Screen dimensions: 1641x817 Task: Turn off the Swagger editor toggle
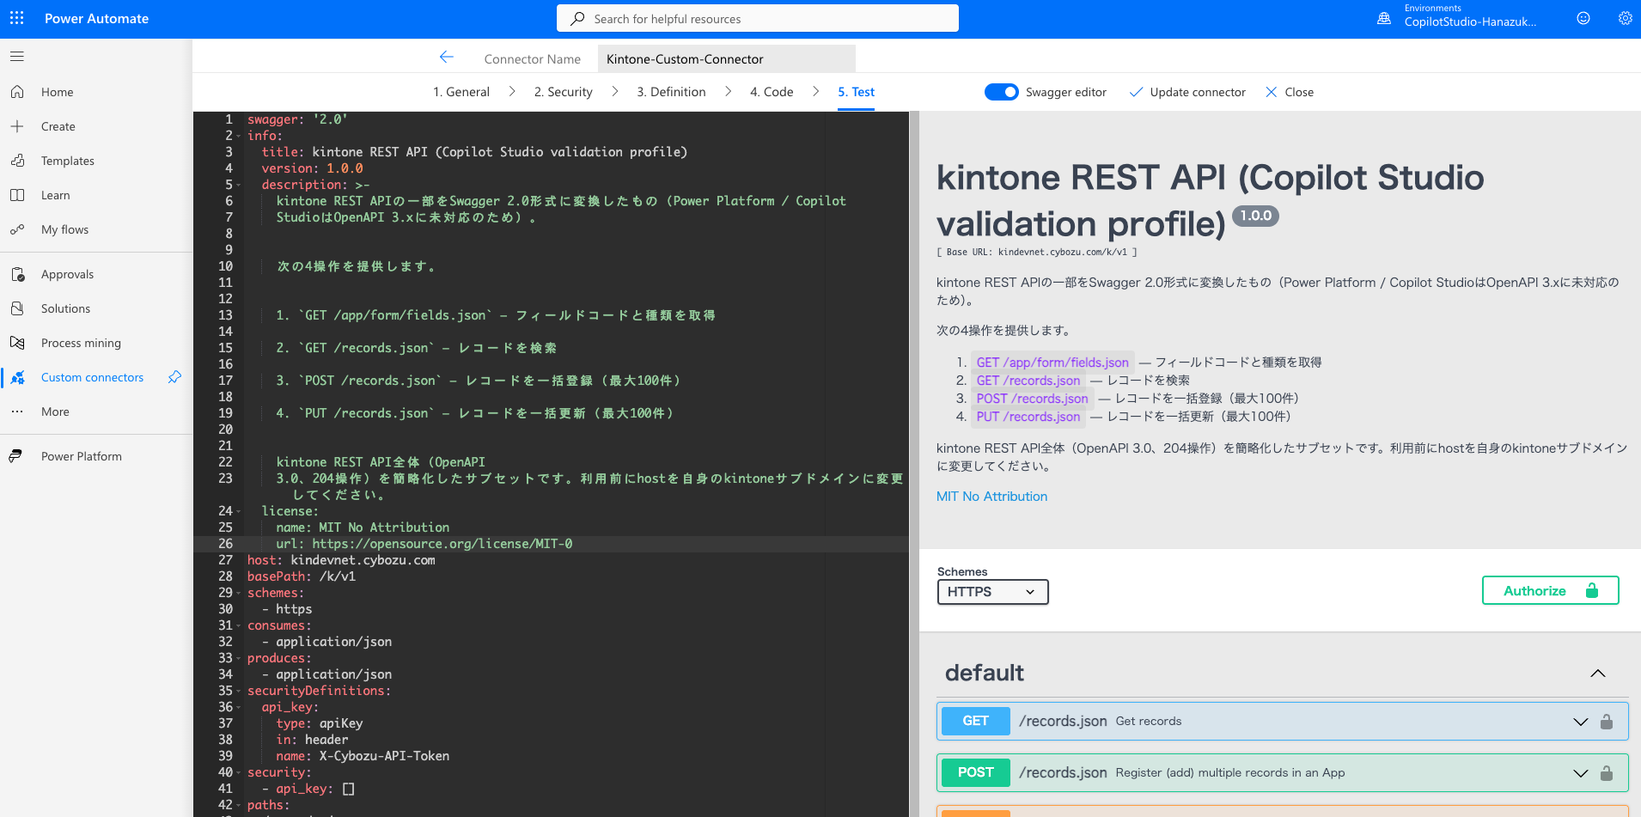click(x=1002, y=92)
